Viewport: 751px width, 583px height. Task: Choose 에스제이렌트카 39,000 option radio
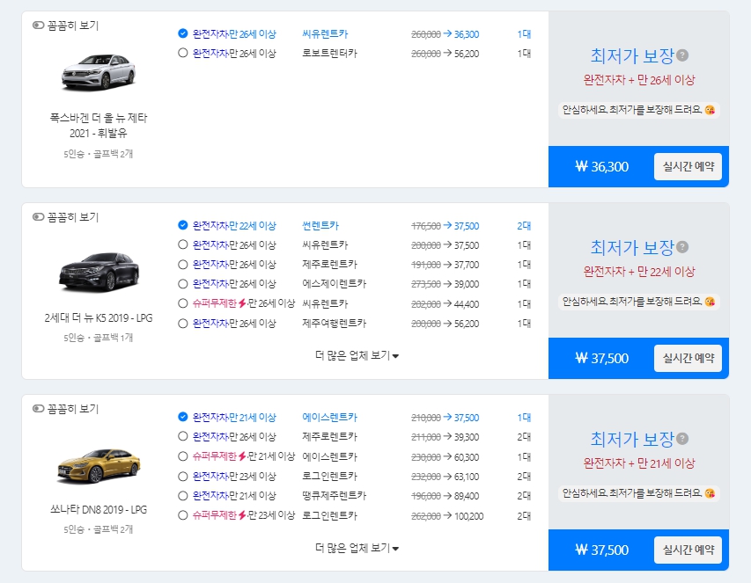[182, 284]
